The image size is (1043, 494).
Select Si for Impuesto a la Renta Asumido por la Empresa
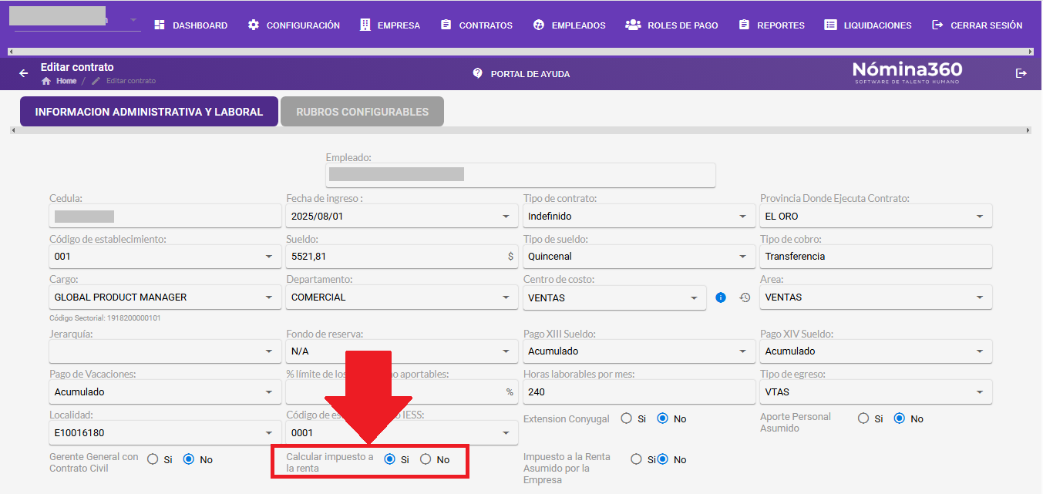(x=636, y=459)
